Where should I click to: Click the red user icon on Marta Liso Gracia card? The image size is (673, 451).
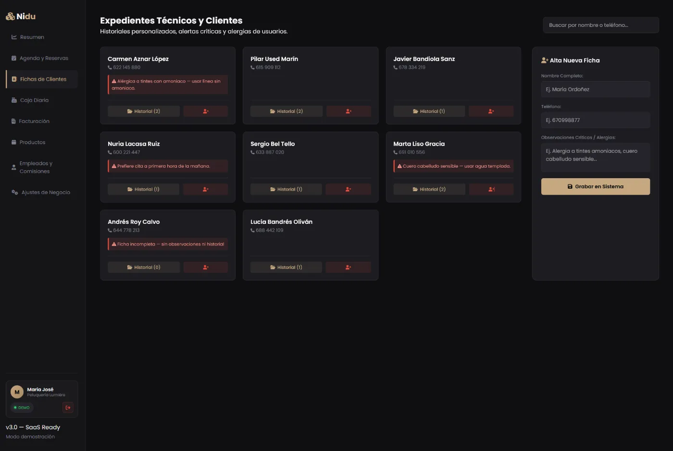point(491,189)
